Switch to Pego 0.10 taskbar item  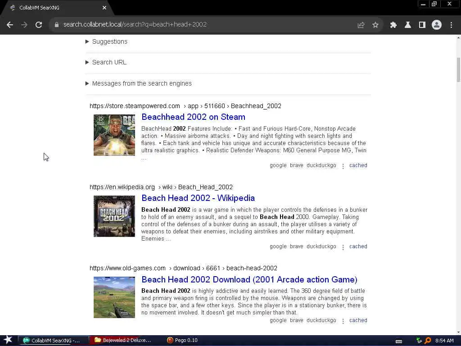(182, 341)
